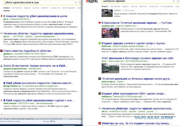
Task: Open 'Студент убил преподавателя ОБЖ' meduza result
Action: coord(134,94)
